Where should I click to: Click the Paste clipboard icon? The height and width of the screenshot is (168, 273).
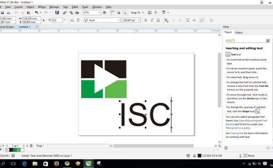coord(29,13)
